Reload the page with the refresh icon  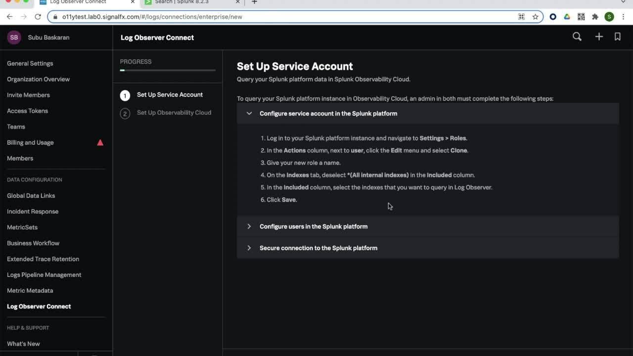click(x=38, y=16)
